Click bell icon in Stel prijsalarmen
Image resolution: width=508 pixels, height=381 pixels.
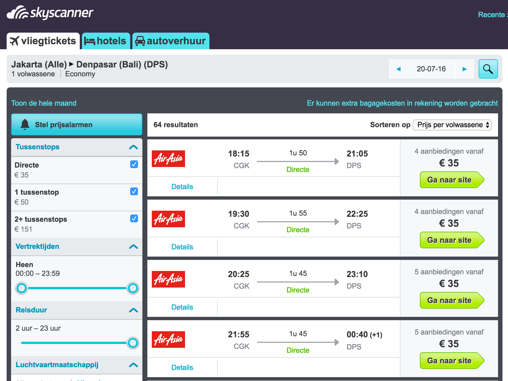25,124
